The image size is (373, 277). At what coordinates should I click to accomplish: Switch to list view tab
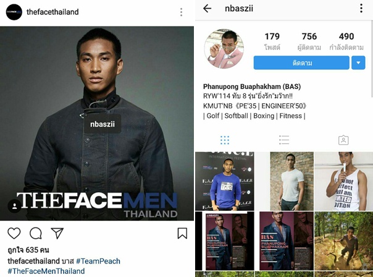click(284, 140)
